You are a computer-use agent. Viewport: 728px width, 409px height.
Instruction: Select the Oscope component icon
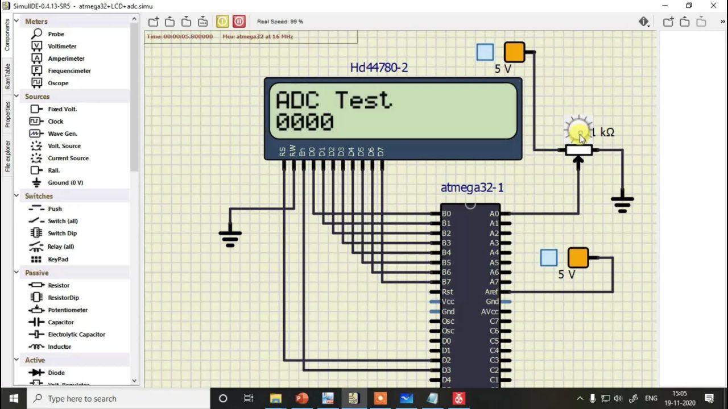[37, 83]
